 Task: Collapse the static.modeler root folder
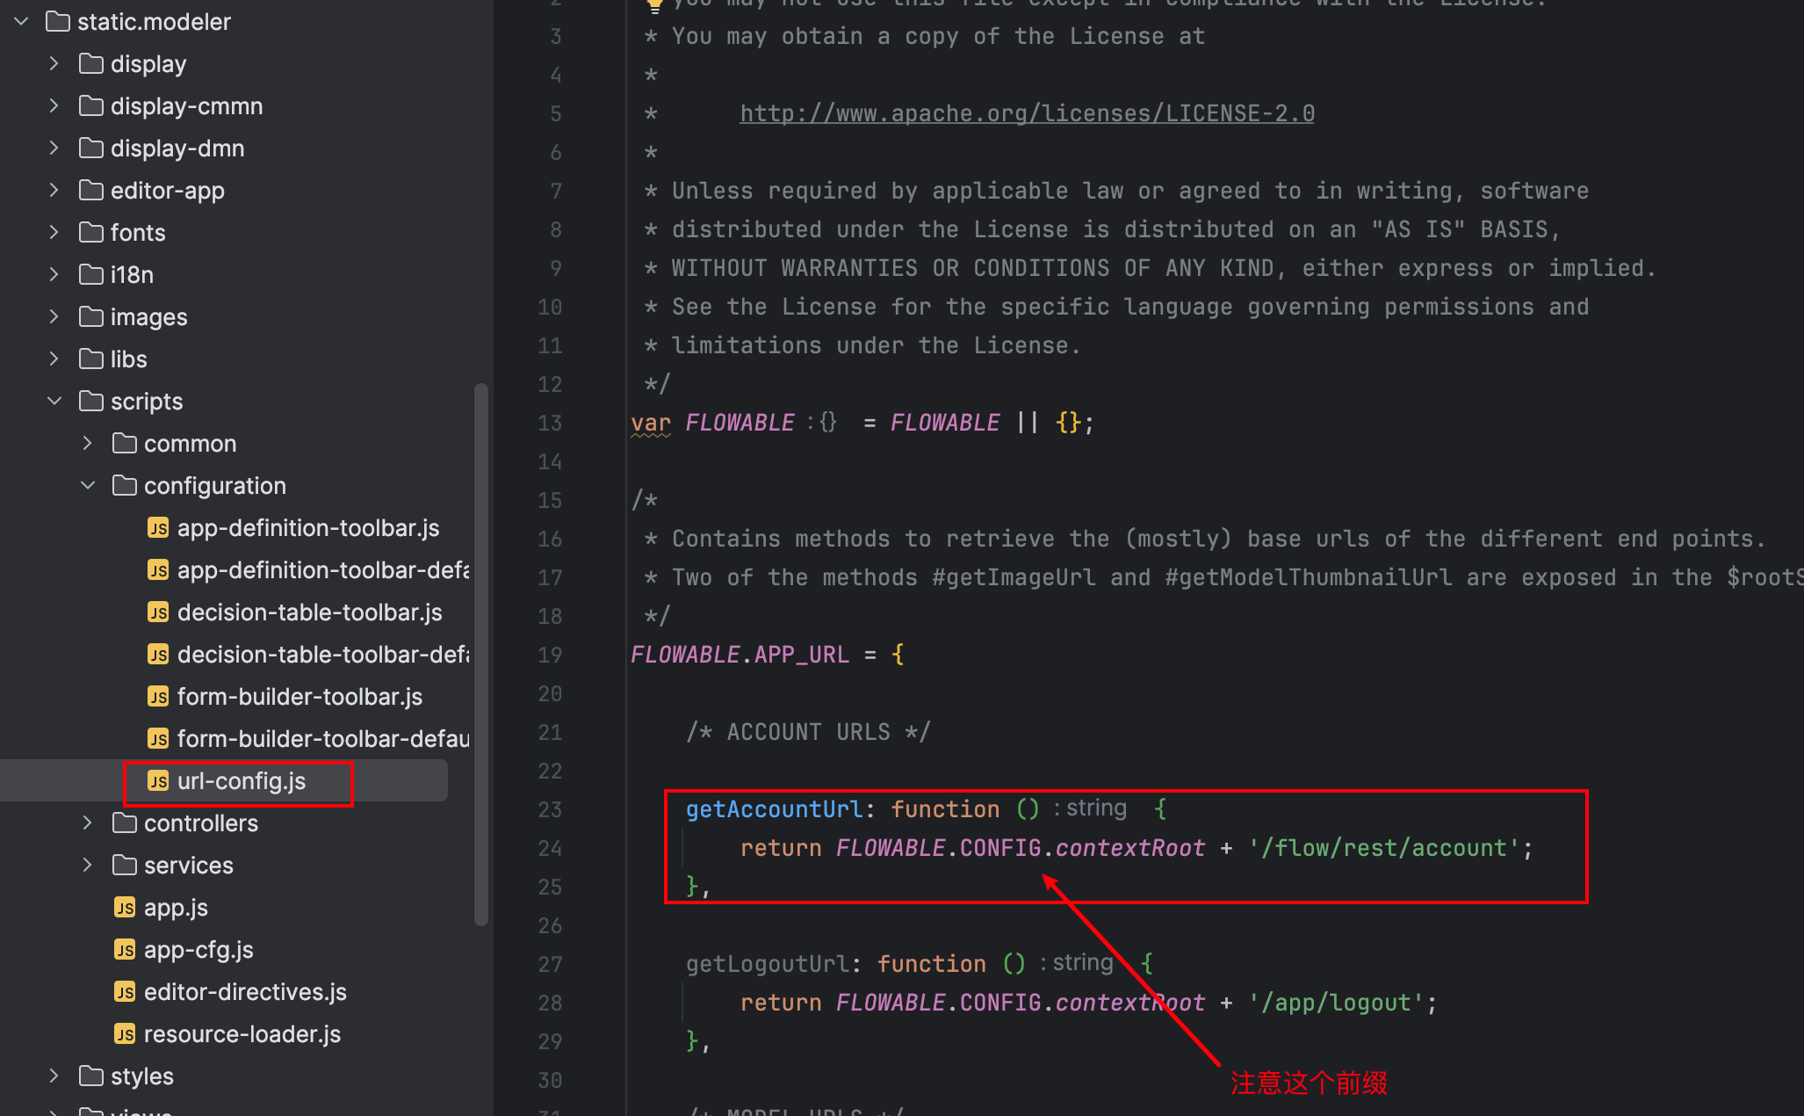tap(22, 22)
